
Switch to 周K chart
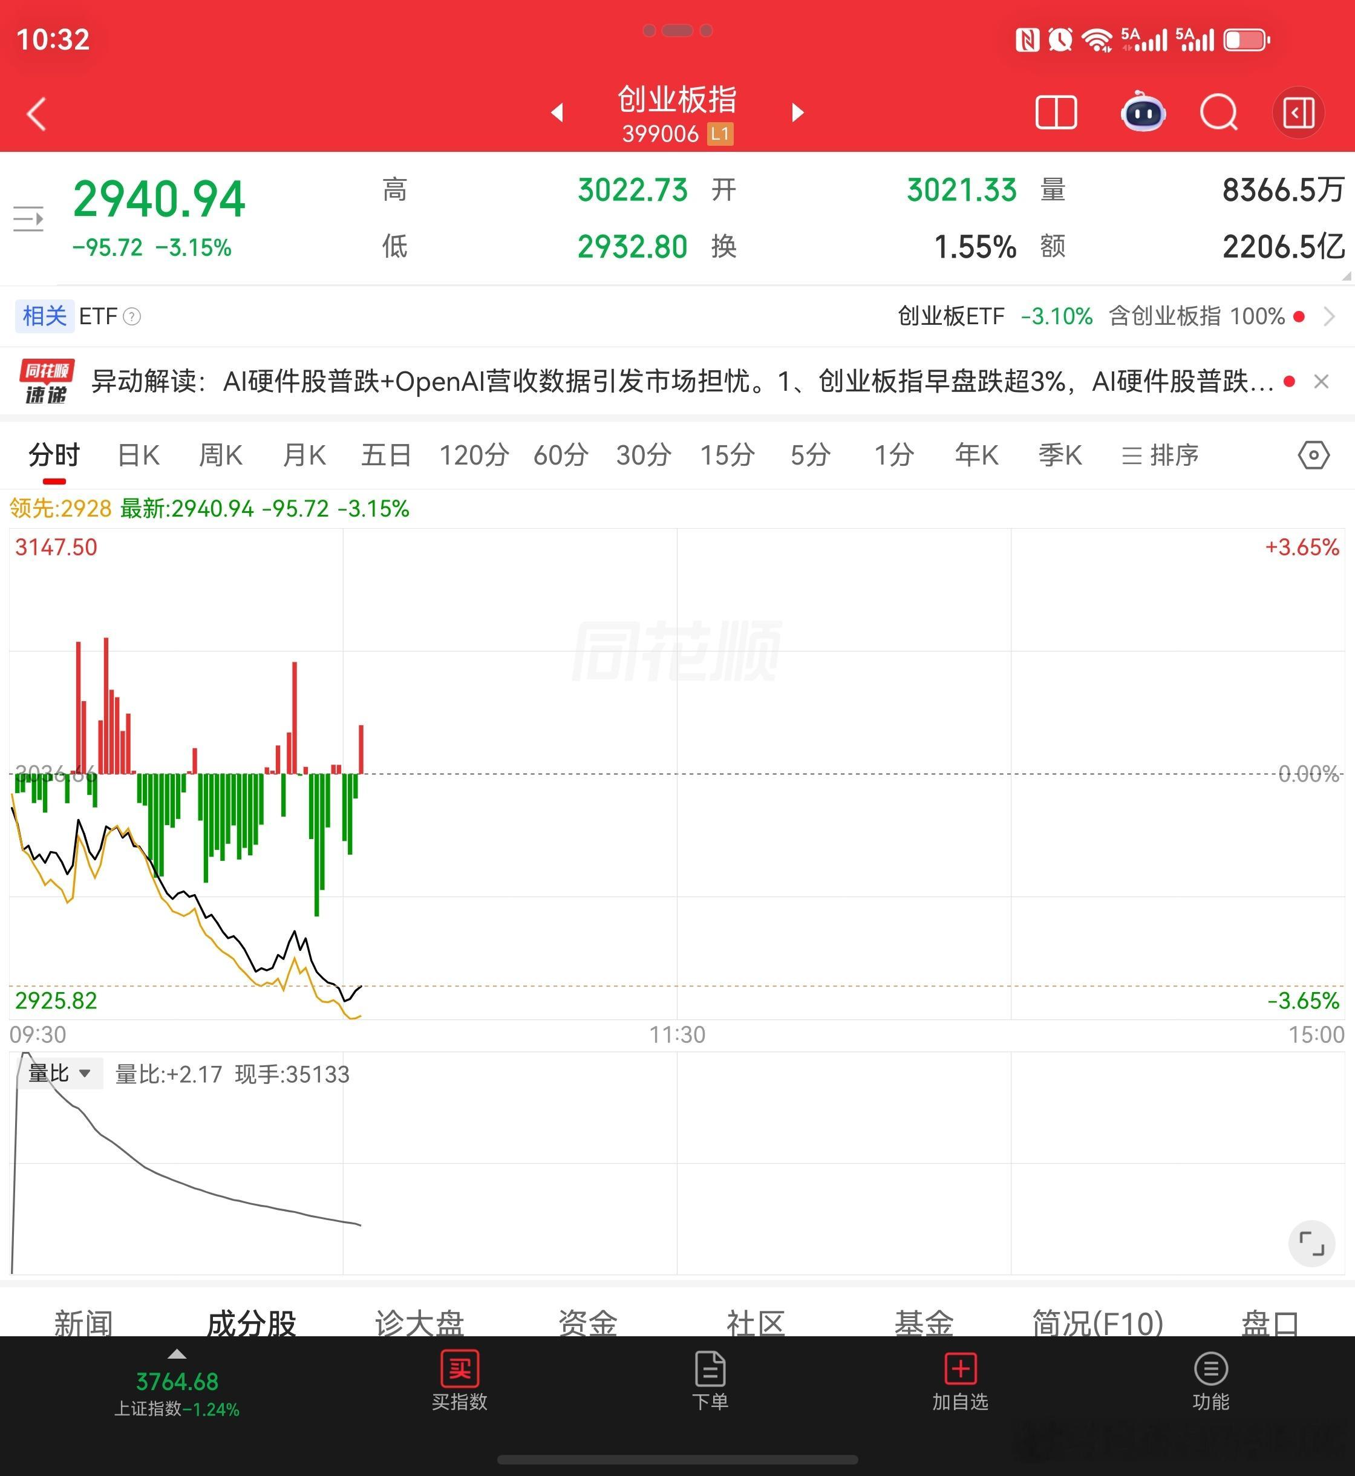coord(220,456)
